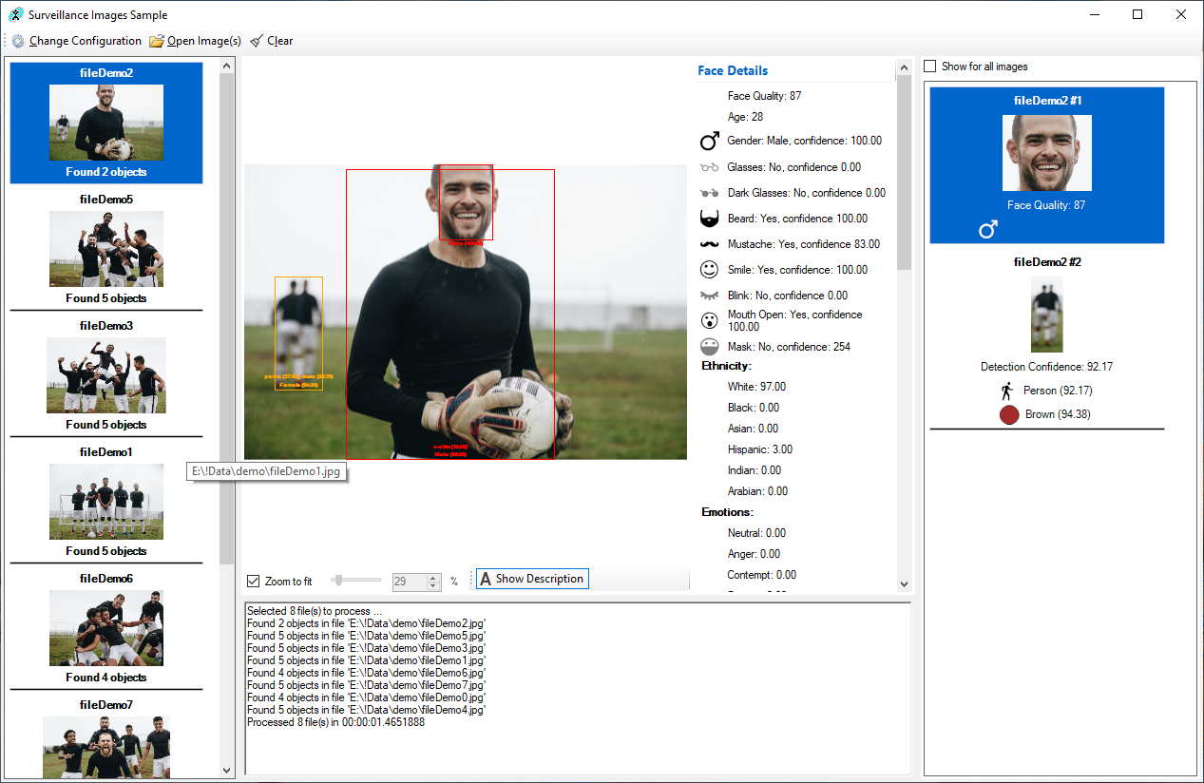1204x783 pixels.
Task: Click 'Detection Confidence: 92.17' text
Action: [x=1047, y=367]
